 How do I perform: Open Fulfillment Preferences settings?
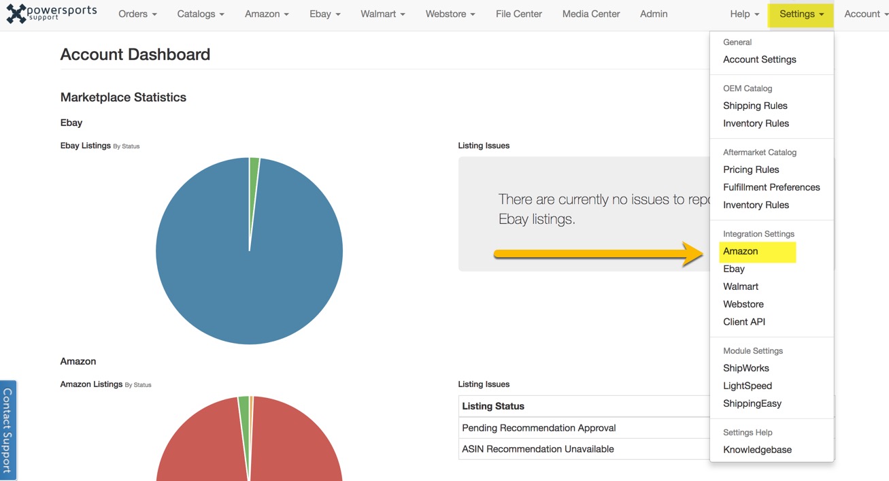[771, 187]
